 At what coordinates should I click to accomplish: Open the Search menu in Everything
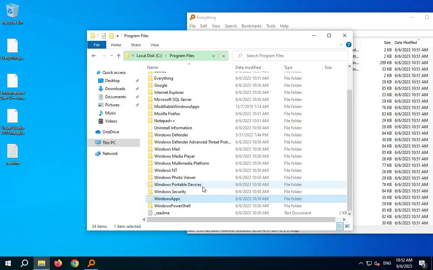tap(231, 26)
